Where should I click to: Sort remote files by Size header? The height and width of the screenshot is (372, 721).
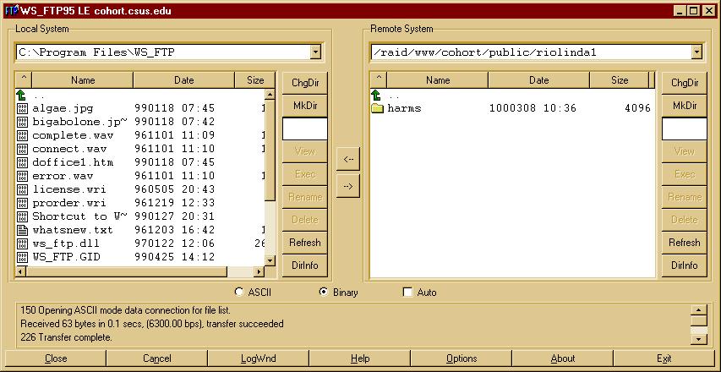click(620, 80)
